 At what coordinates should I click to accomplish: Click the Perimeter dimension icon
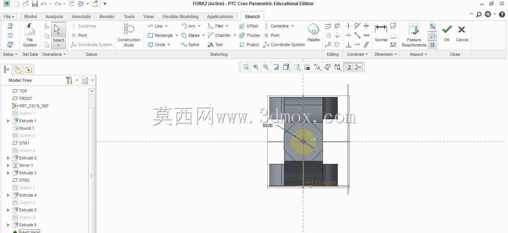pos(393,26)
